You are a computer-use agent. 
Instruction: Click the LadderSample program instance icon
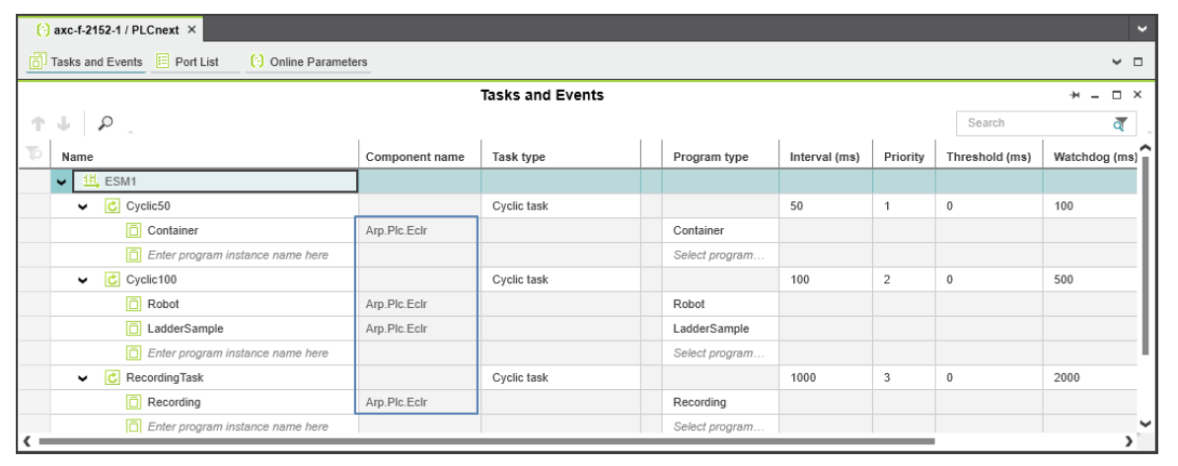click(133, 329)
